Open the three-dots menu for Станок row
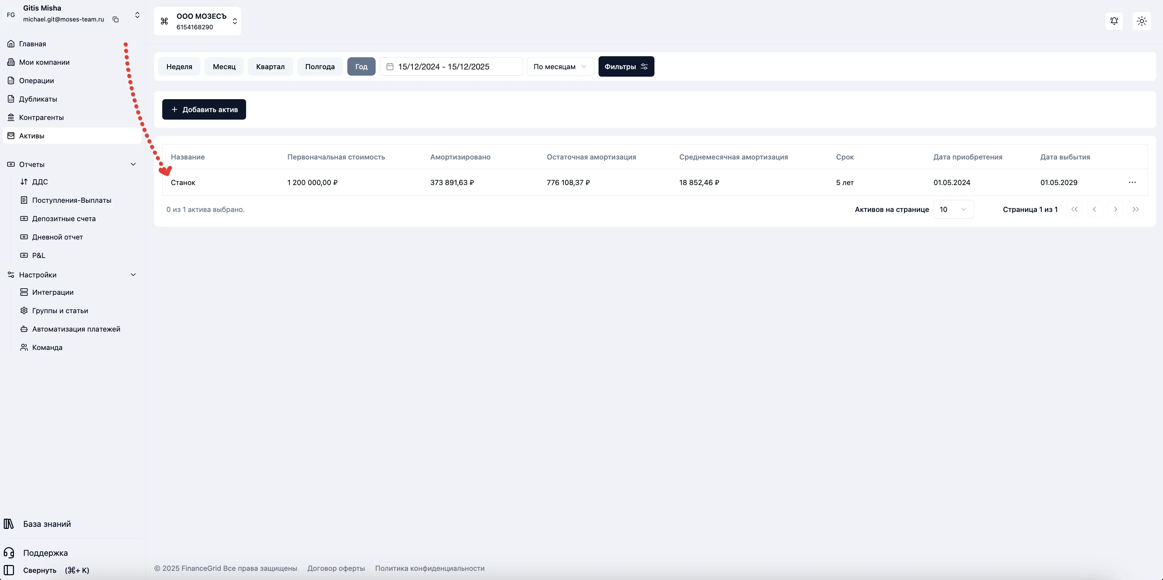This screenshot has height=580, width=1163. (x=1132, y=182)
